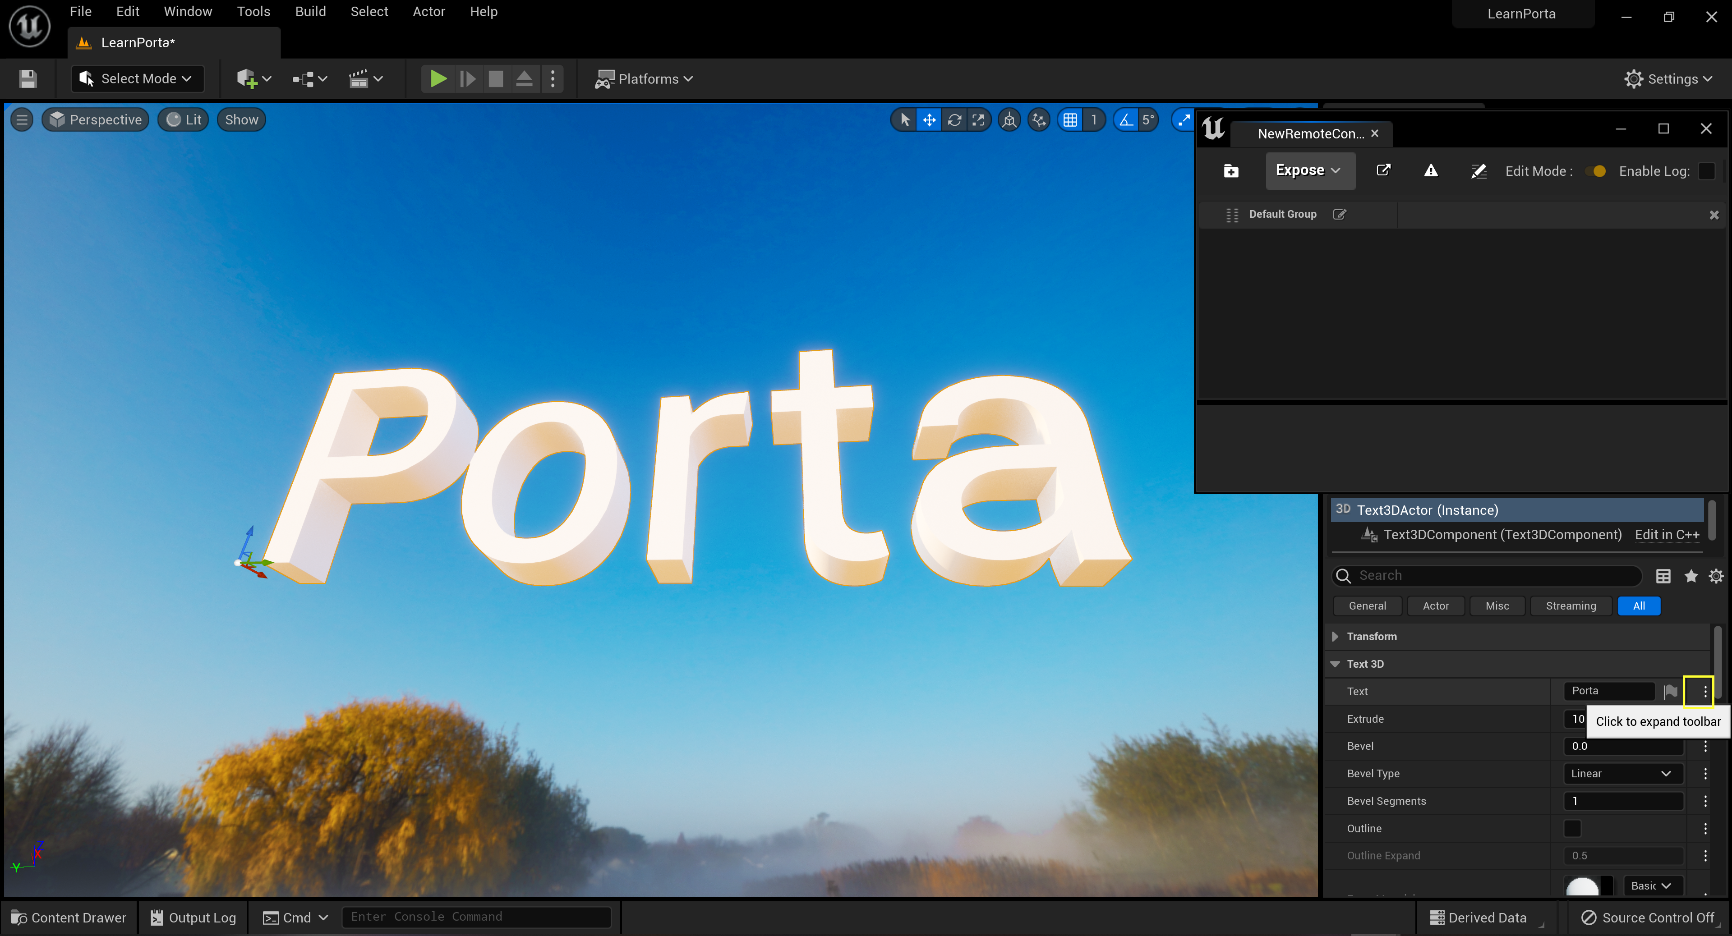Select the translate move gizmo tool
This screenshot has height=936, width=1732.
click(x=929, y=120)
